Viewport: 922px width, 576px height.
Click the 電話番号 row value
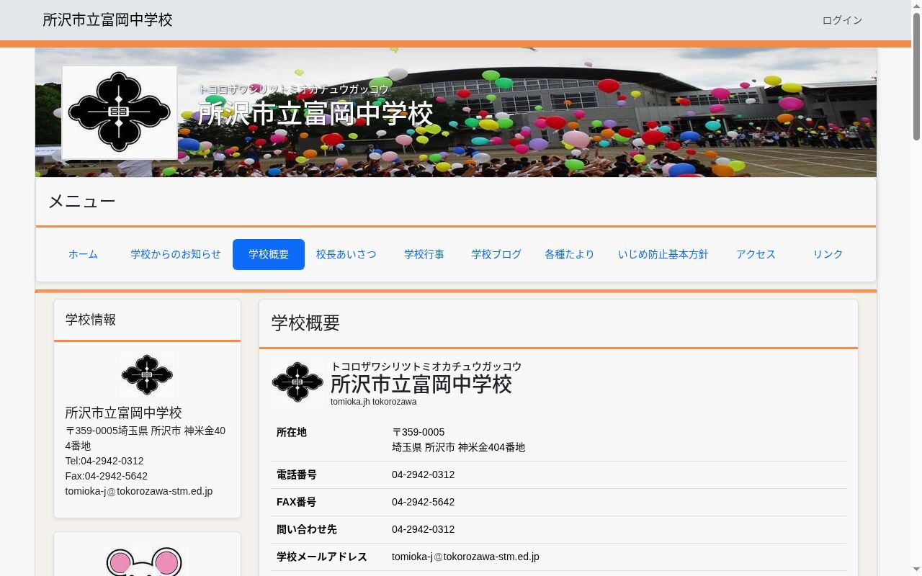point(423,474)
